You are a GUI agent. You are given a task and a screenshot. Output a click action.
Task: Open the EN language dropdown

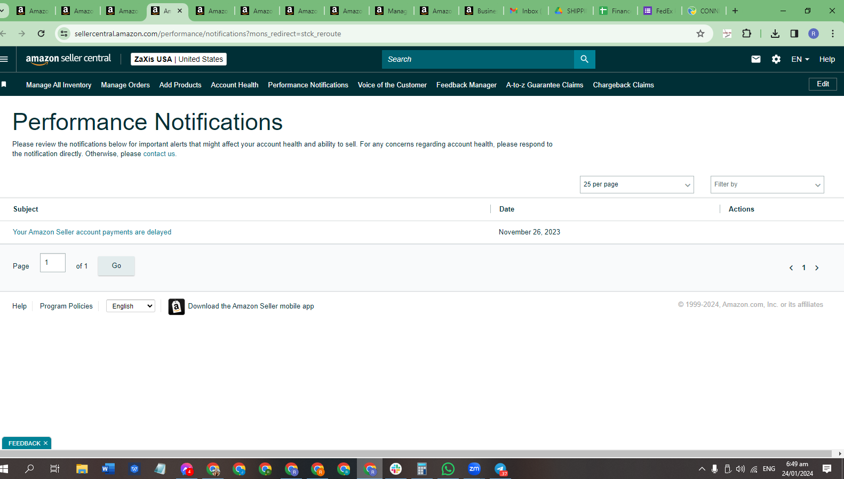tap(800, 59)
